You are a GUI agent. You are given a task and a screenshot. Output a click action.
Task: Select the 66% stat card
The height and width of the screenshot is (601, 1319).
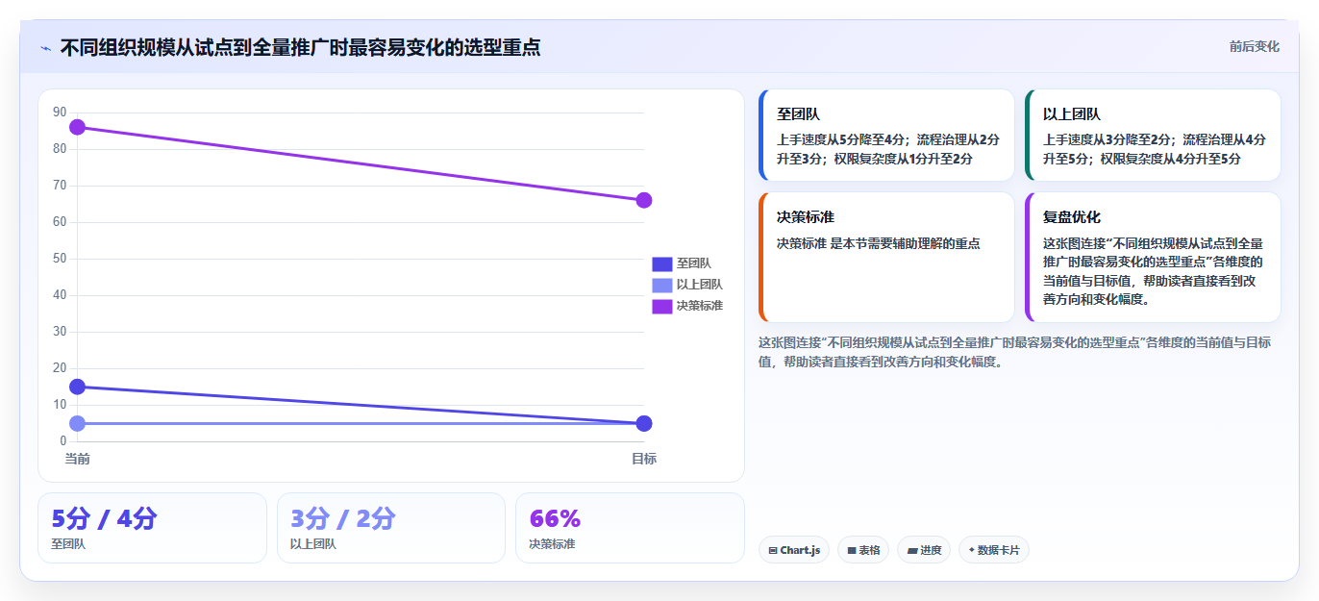(x=630, y=528)
